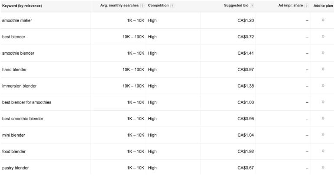Image resolution: width=334 pixels, height=176 pixels.
Task: Sort table by Competition column header
Action: tap(158, 5)
